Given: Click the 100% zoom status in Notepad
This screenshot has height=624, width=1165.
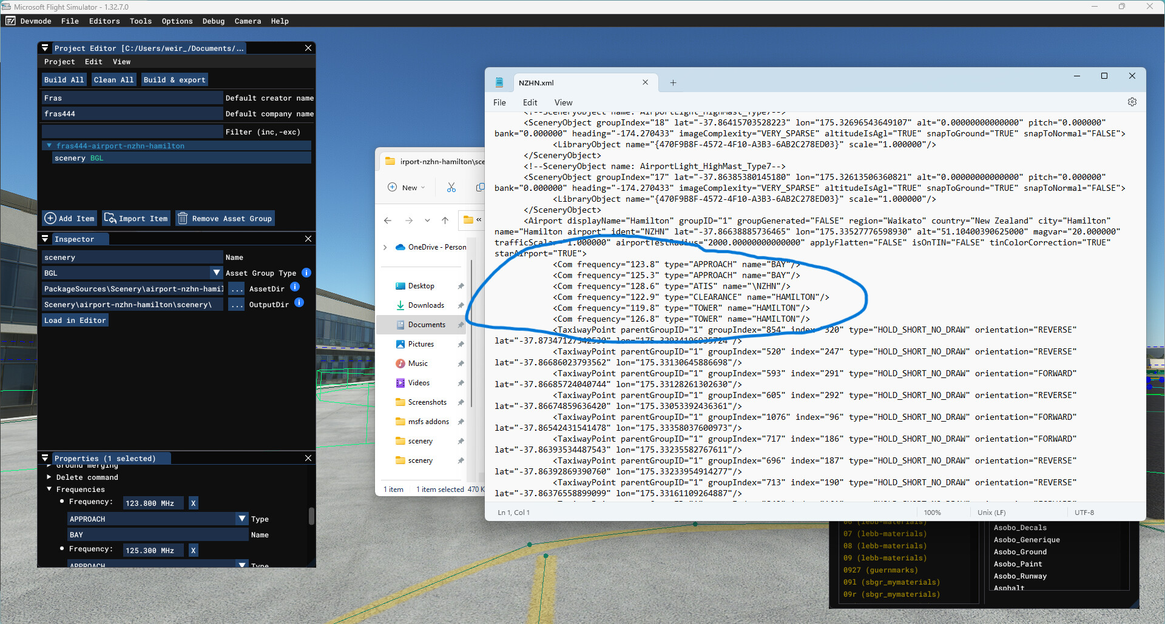Looking at the screenshot, I should [932, 513].
